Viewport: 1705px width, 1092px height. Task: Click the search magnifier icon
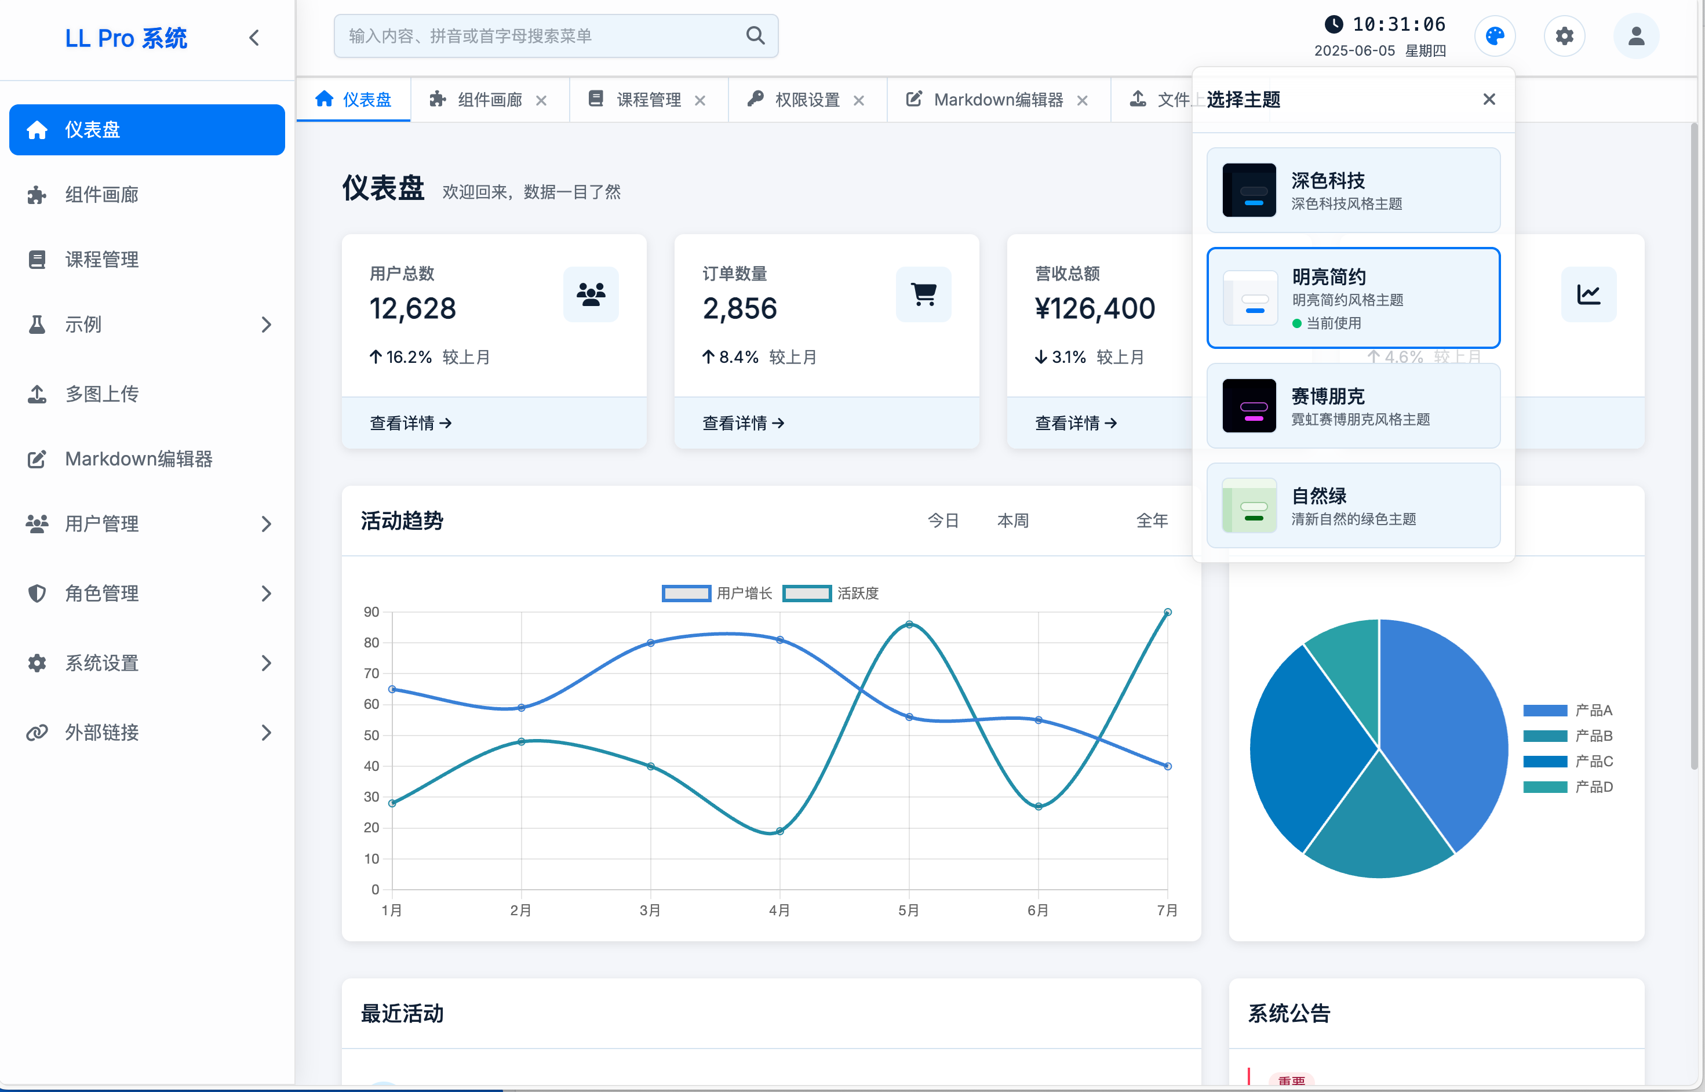tap(755, 36)
